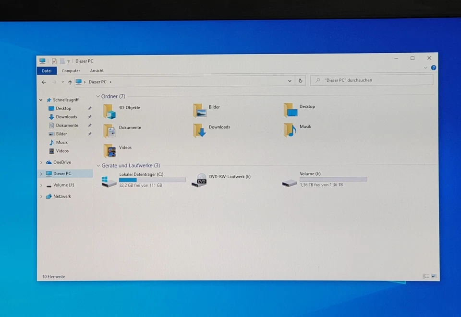Open the Videos folder in main pane
This screenshot has height=317, width=461.
(x=109, y=151)
